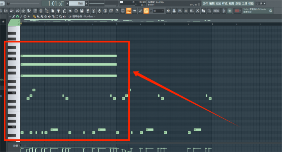Click the plus button beside Bass pattern
The height and width of the screenshot is (152, 282).
click(x=86, y=3)
